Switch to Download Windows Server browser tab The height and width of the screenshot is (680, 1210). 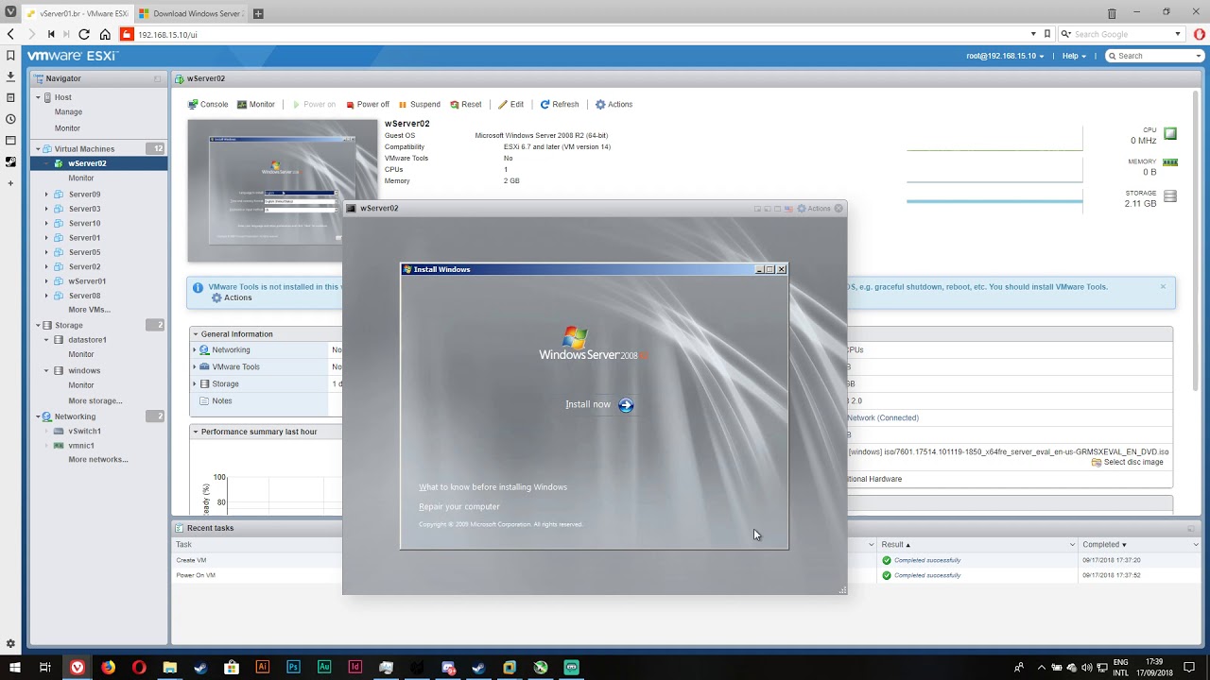click(x=190, y=14)
